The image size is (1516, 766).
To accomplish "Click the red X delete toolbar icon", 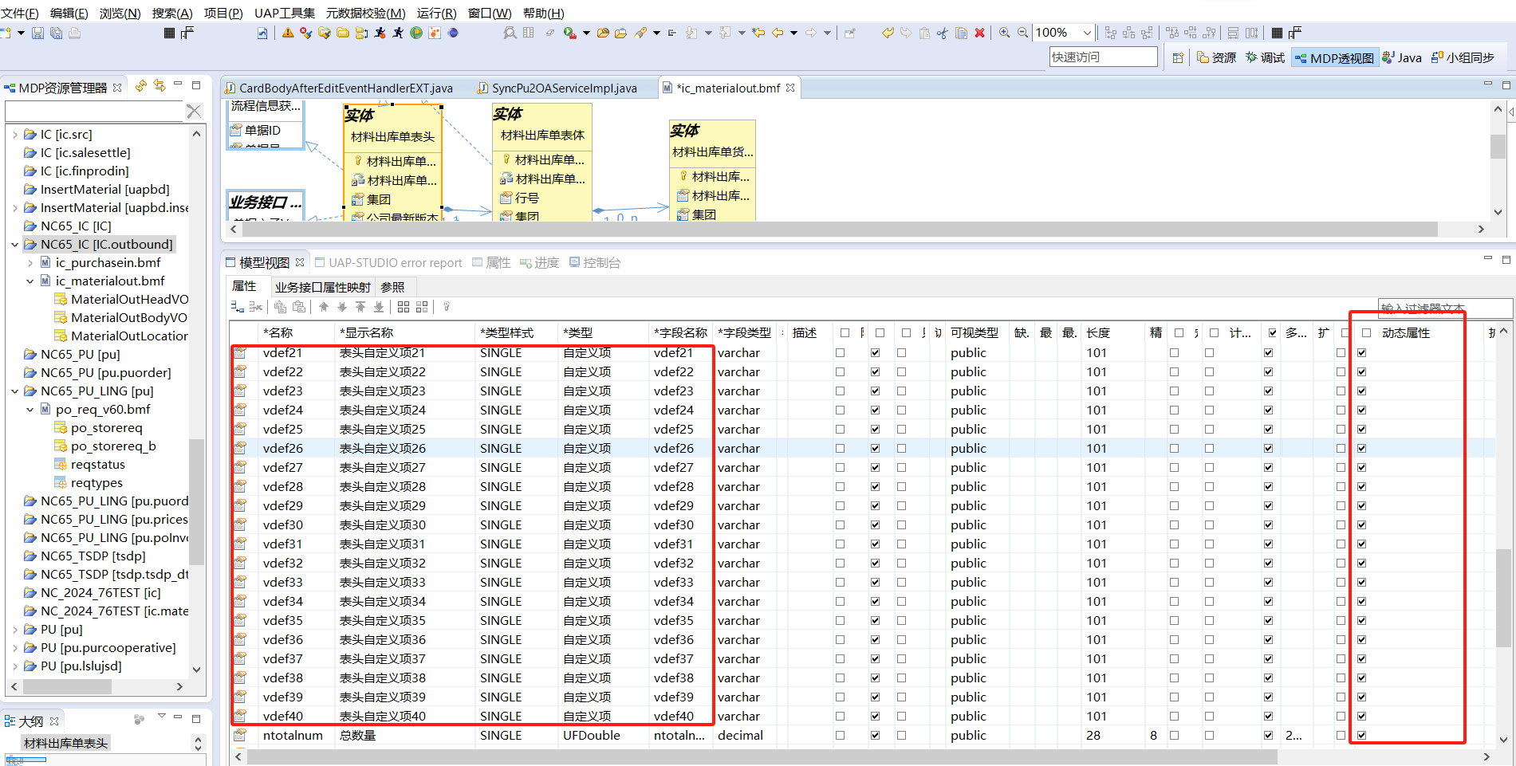I will (x=979, y=33).
